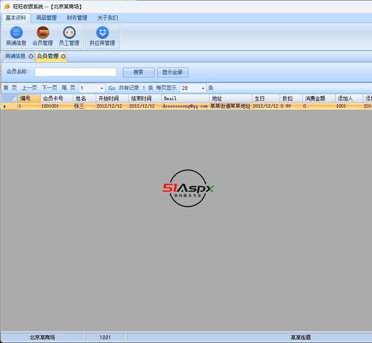Sort by the Email column header
372x343 pixels.
tap(185, 98)
